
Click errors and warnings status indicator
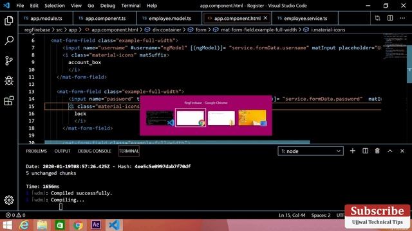tap(15, 215)
